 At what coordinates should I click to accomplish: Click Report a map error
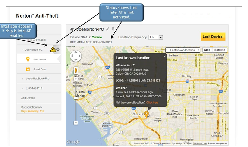tap(218, 143)
